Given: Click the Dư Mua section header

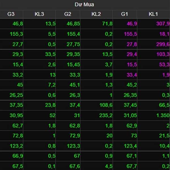Looking at the screenshot, I should point(84,5).
